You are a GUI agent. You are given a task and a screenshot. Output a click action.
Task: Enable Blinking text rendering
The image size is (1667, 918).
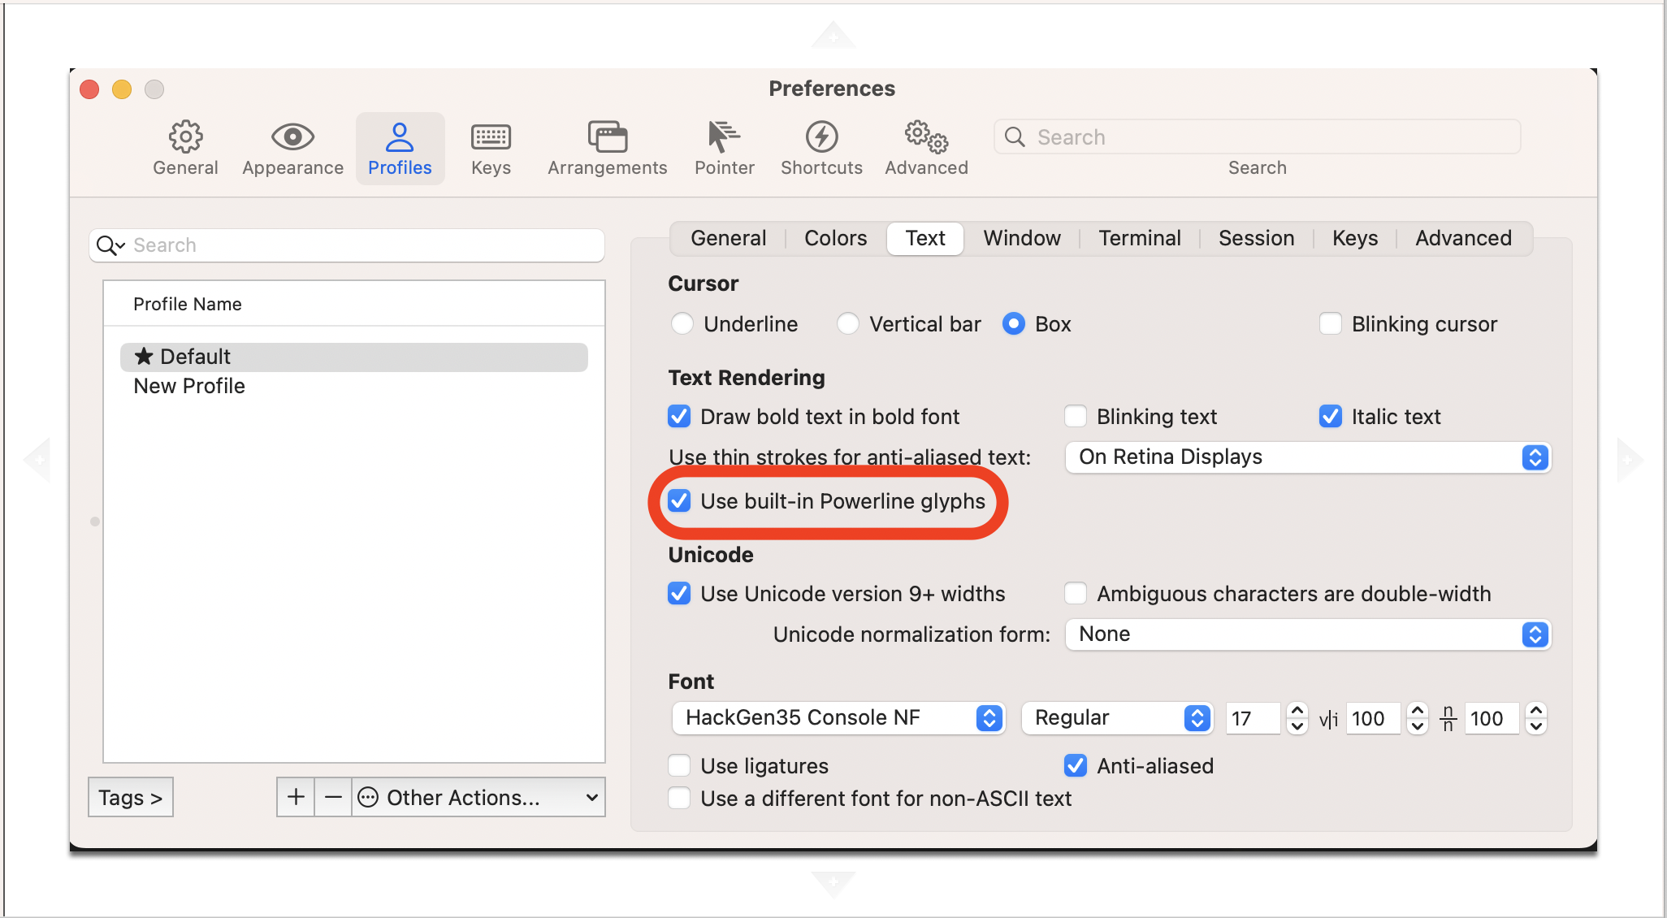(1075, 416)
